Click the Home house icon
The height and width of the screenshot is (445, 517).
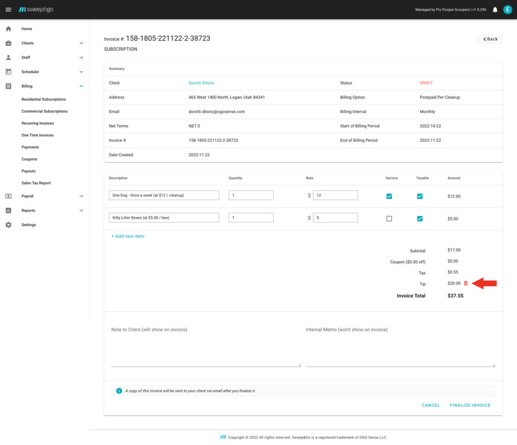click(x=8, y=29)
